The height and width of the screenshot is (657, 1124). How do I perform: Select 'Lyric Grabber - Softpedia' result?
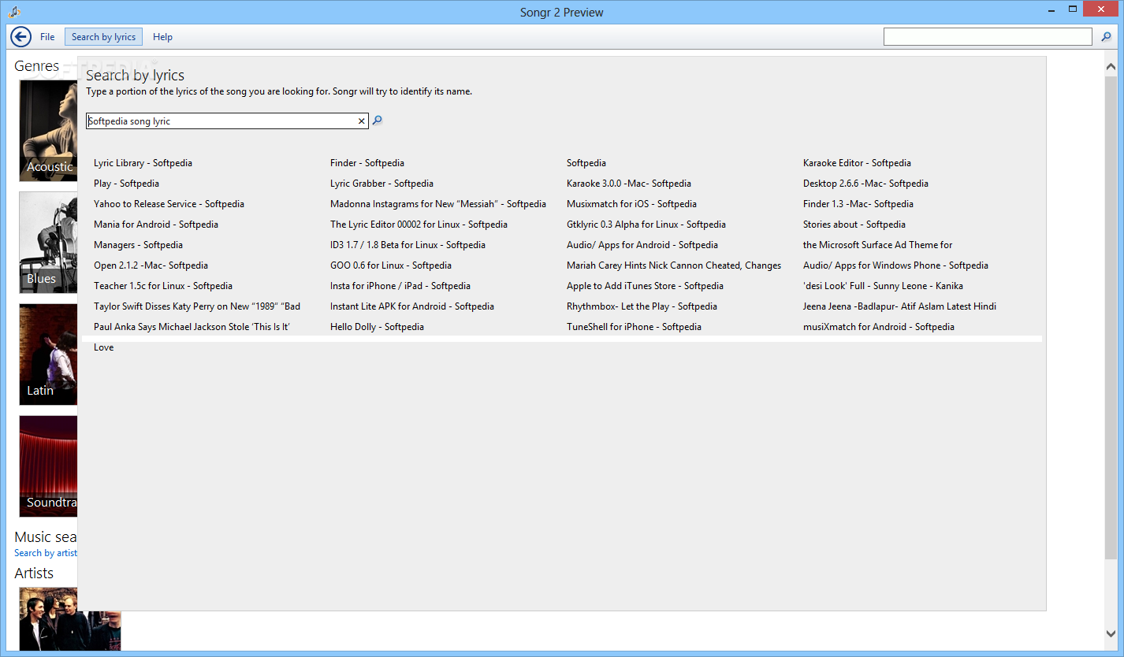click(381, 184)
